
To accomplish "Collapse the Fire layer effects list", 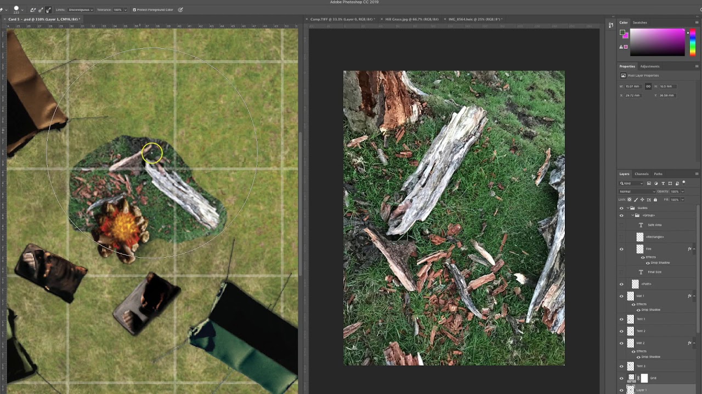I will point(694,249).
